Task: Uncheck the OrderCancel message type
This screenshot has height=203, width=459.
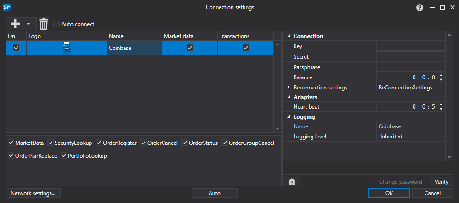Action: click(143, 143)
